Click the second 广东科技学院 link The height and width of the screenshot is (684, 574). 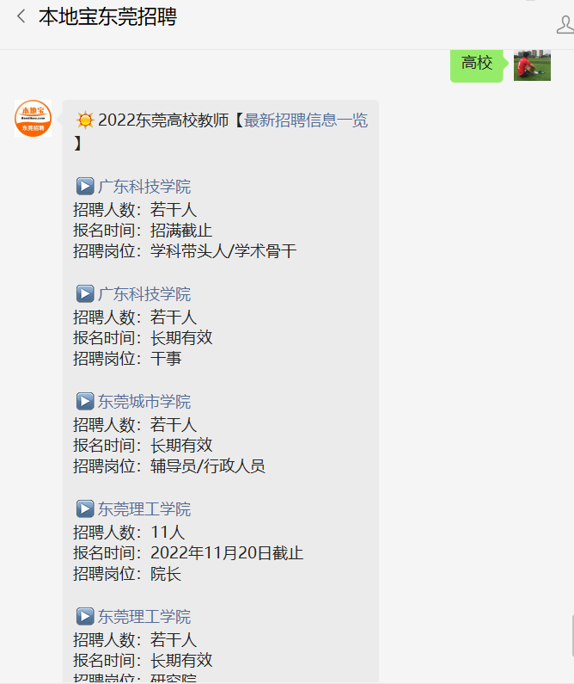tap(144, 294)
